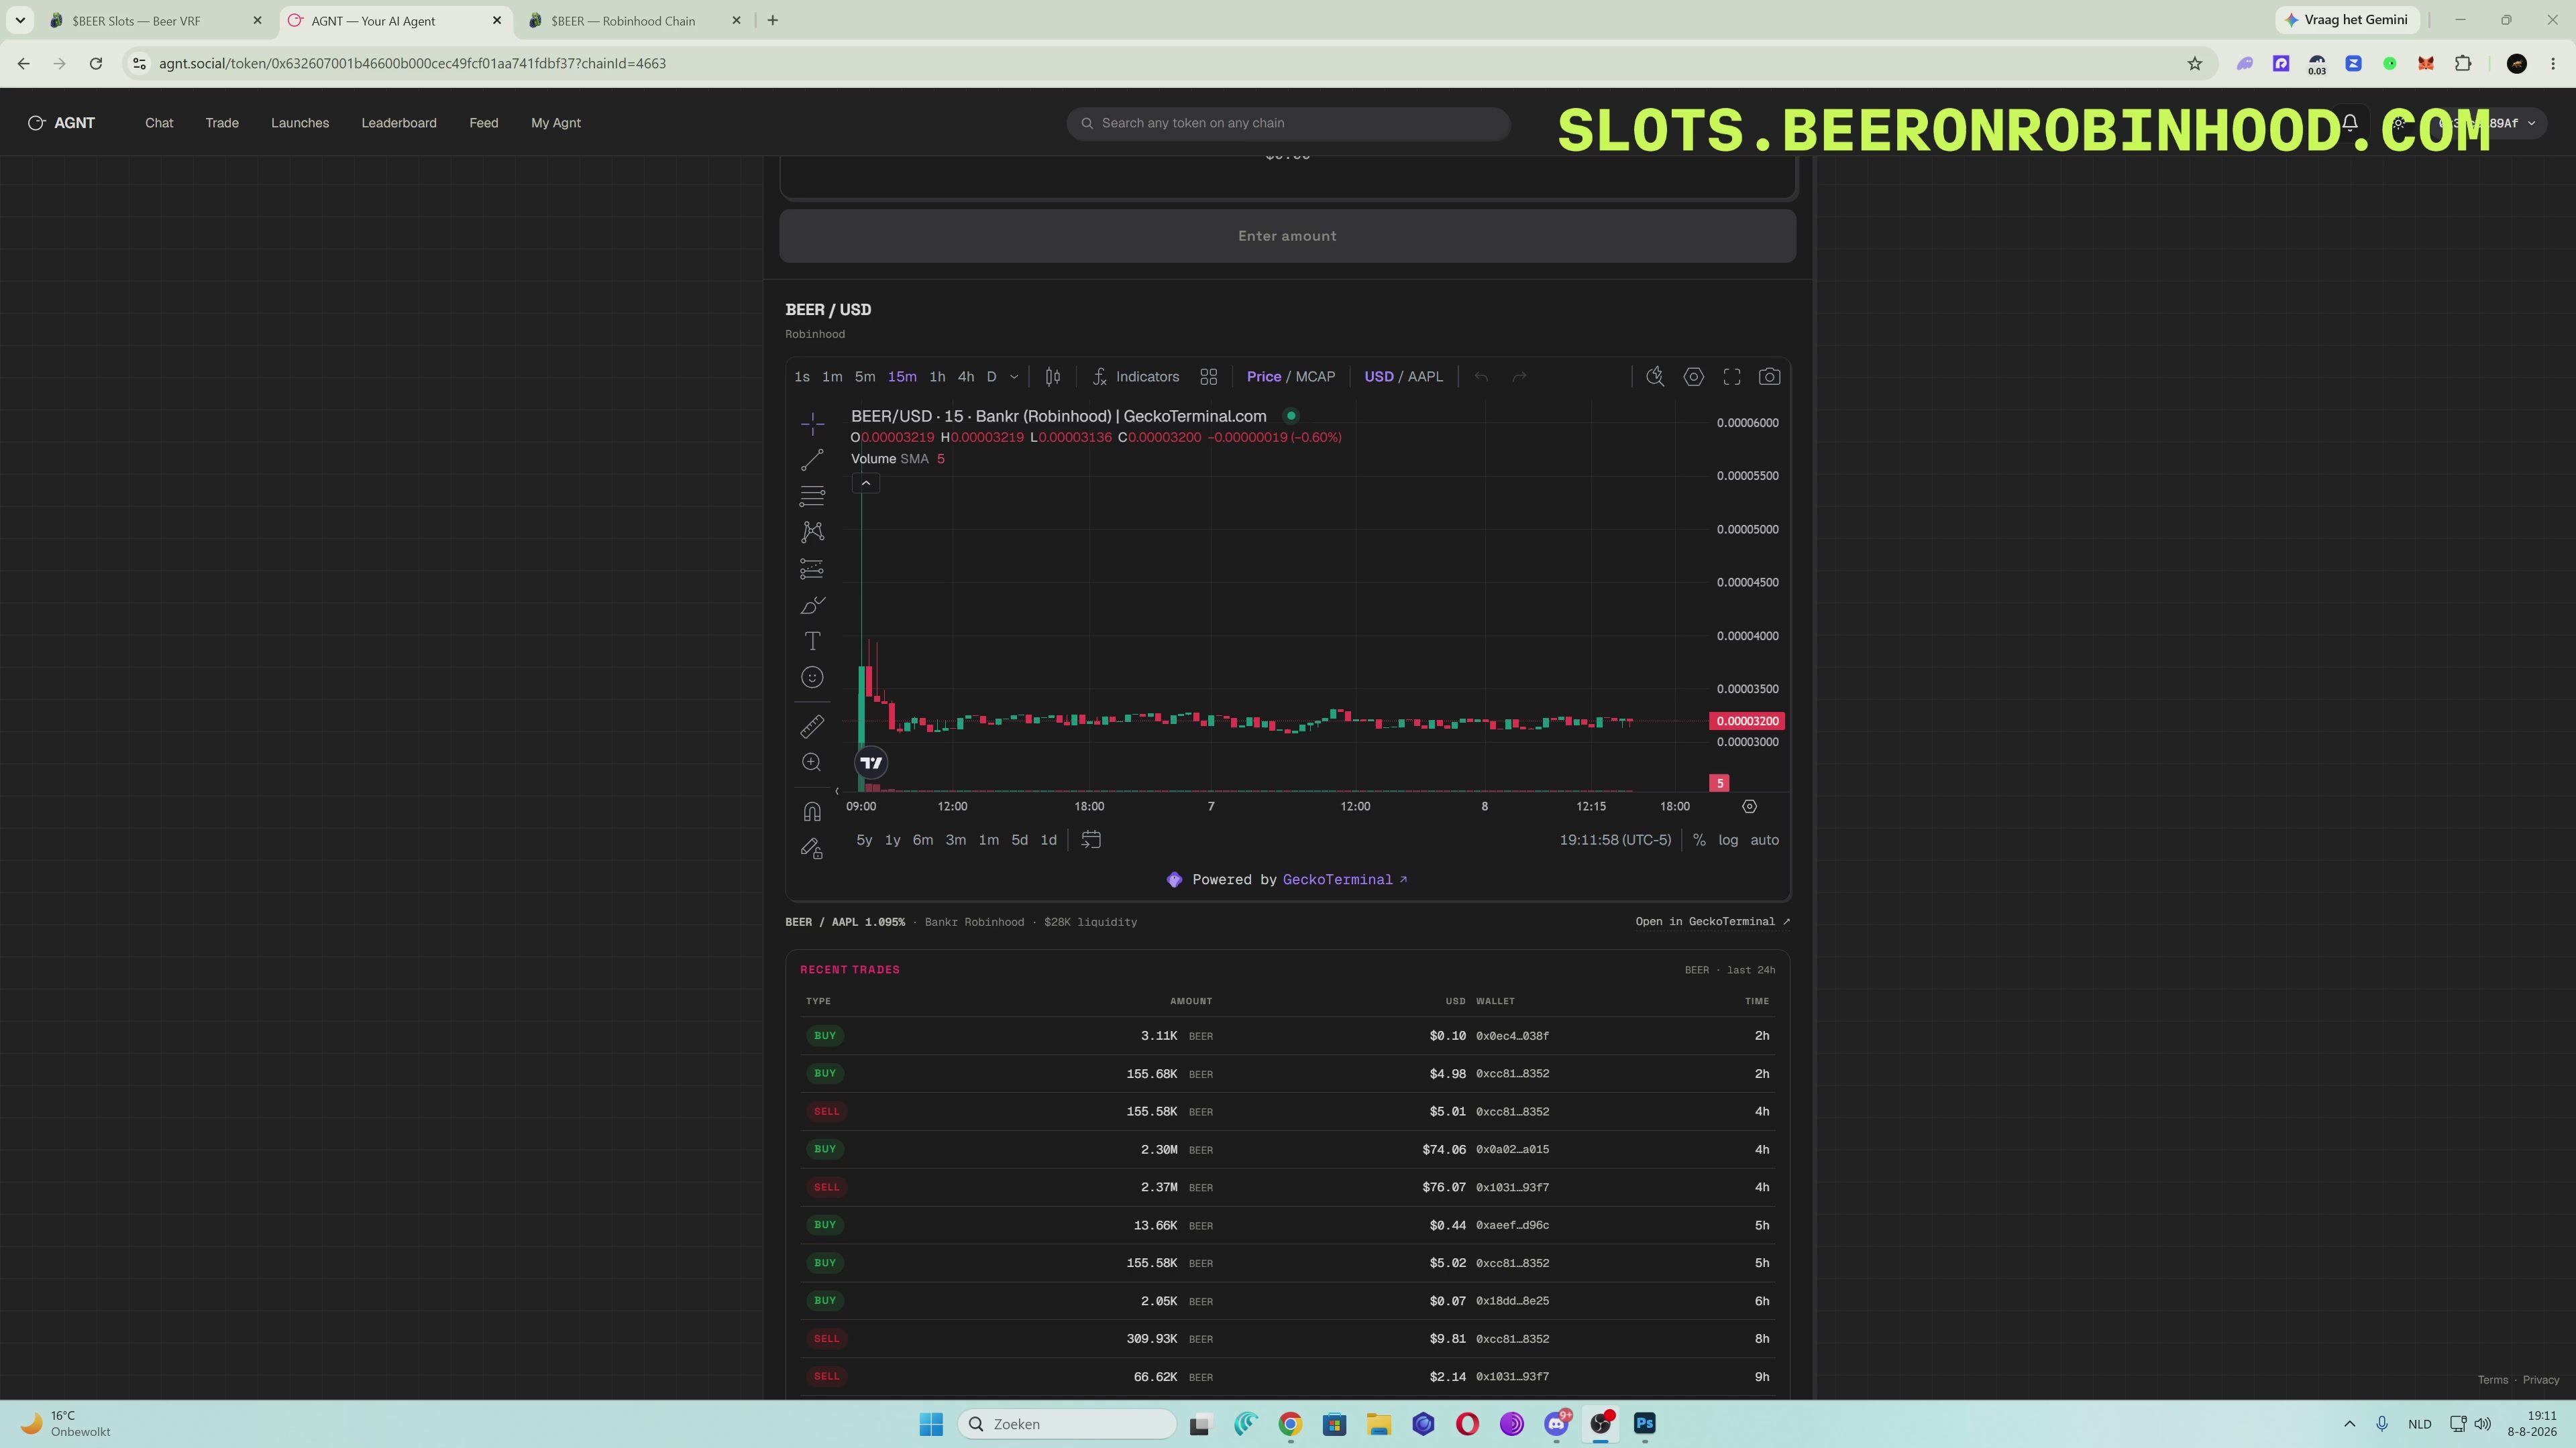2576x1448 pixels.
Task: Toggle auto scale on chart
Action: point(1764,841)
